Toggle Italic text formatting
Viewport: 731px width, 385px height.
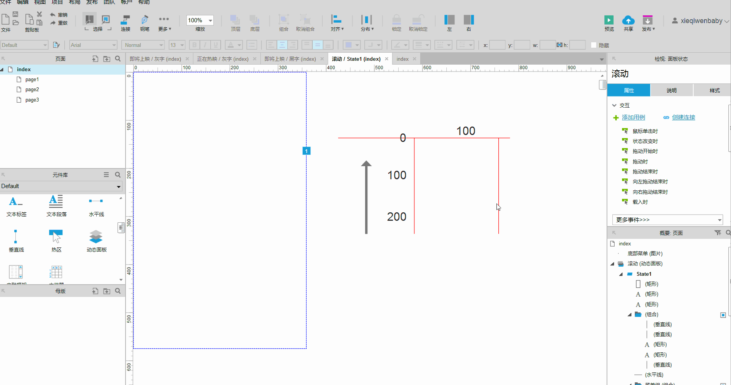click(205, 45)
